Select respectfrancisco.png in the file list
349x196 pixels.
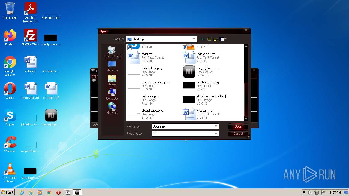[149, 86]
